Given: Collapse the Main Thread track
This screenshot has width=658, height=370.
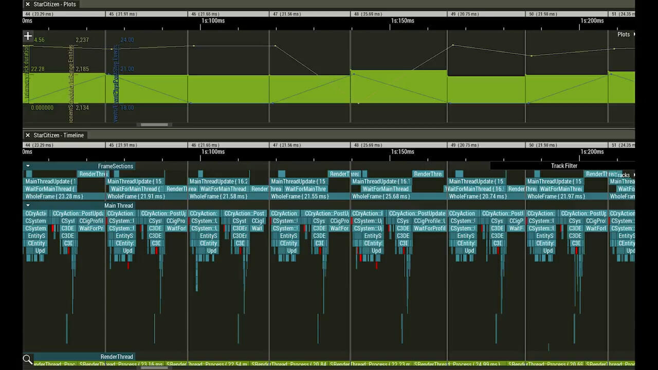Looking at the screenshot, I should (28, 206).
